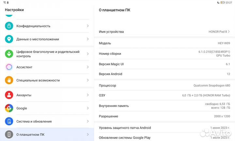Tap the Google G logo icon
This screenshot has width=235, height=141.
[9, 108]
